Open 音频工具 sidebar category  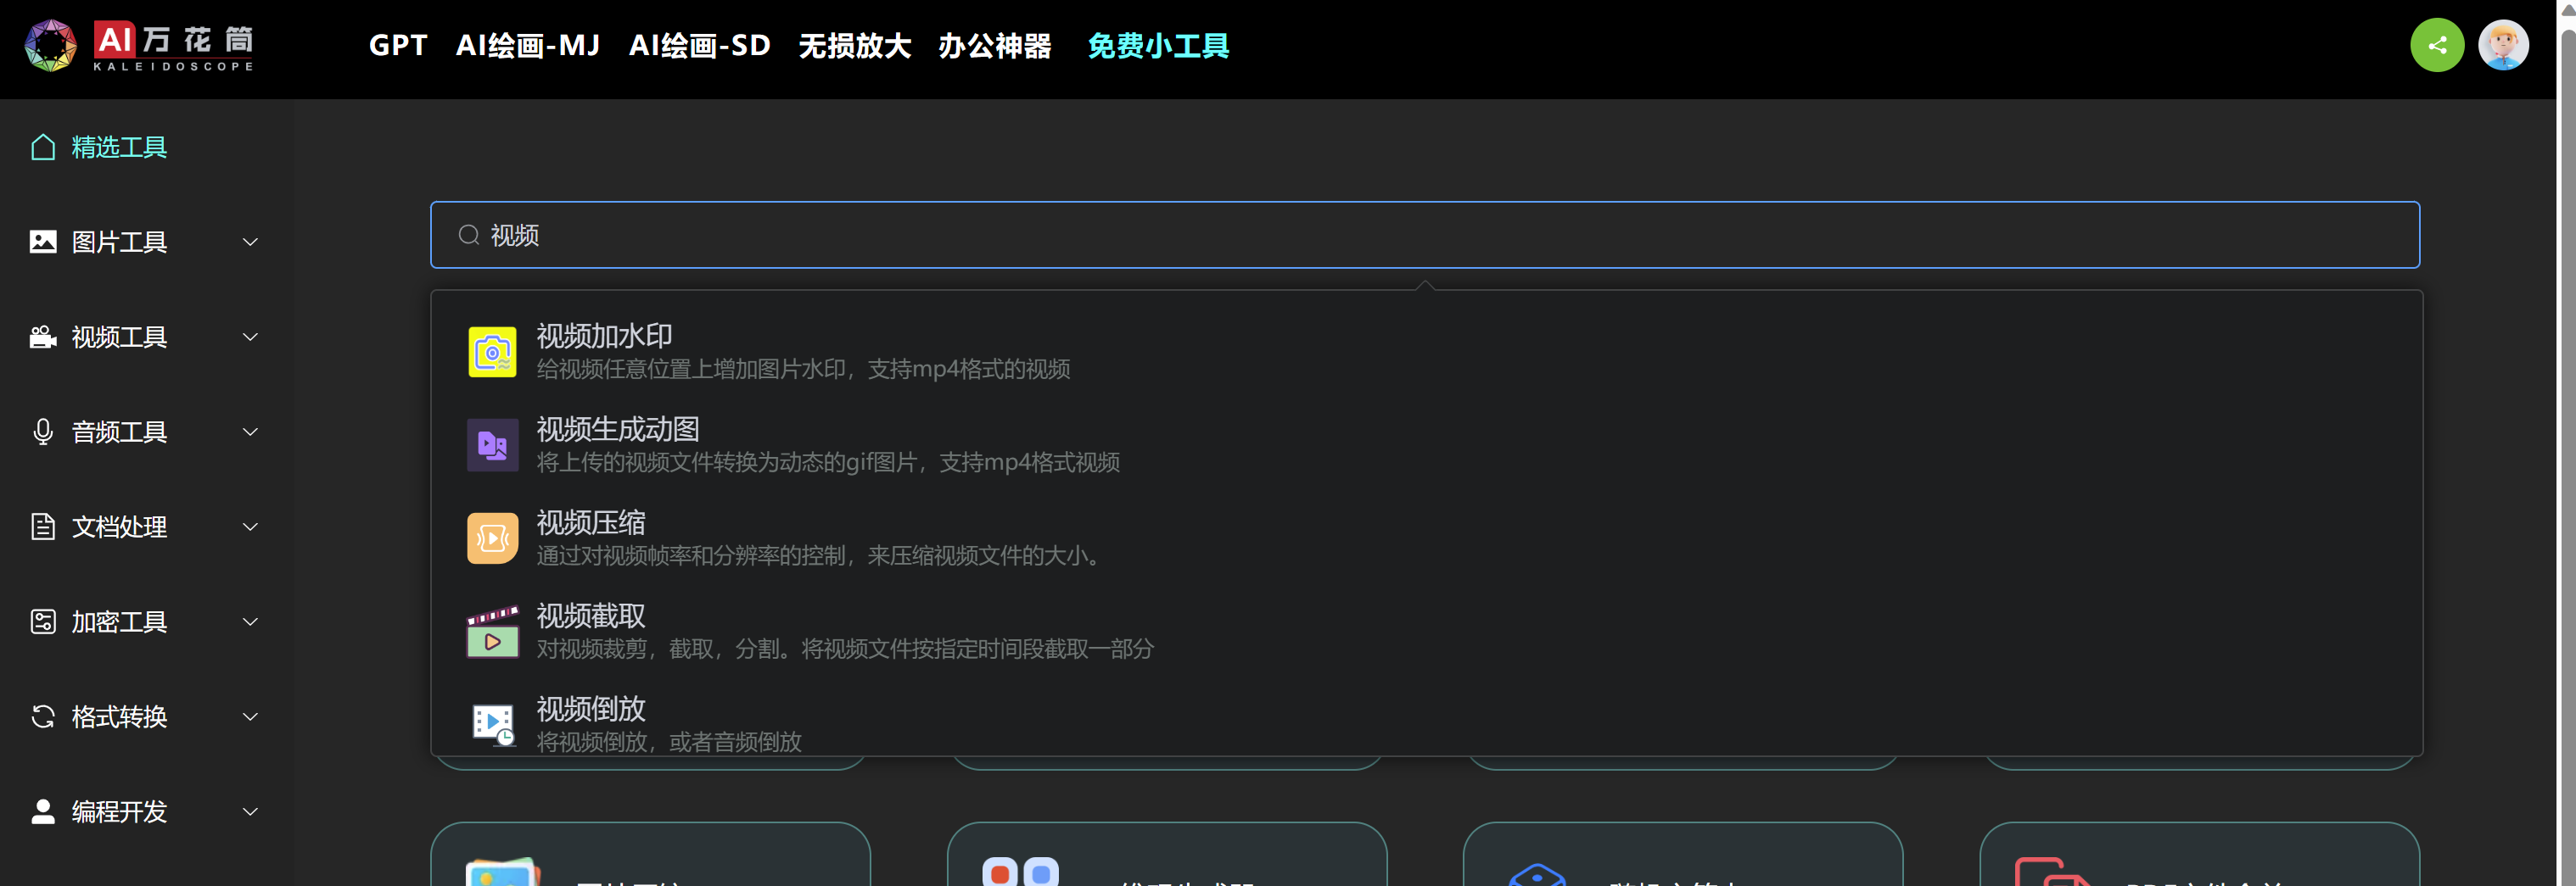pos(119,432)
